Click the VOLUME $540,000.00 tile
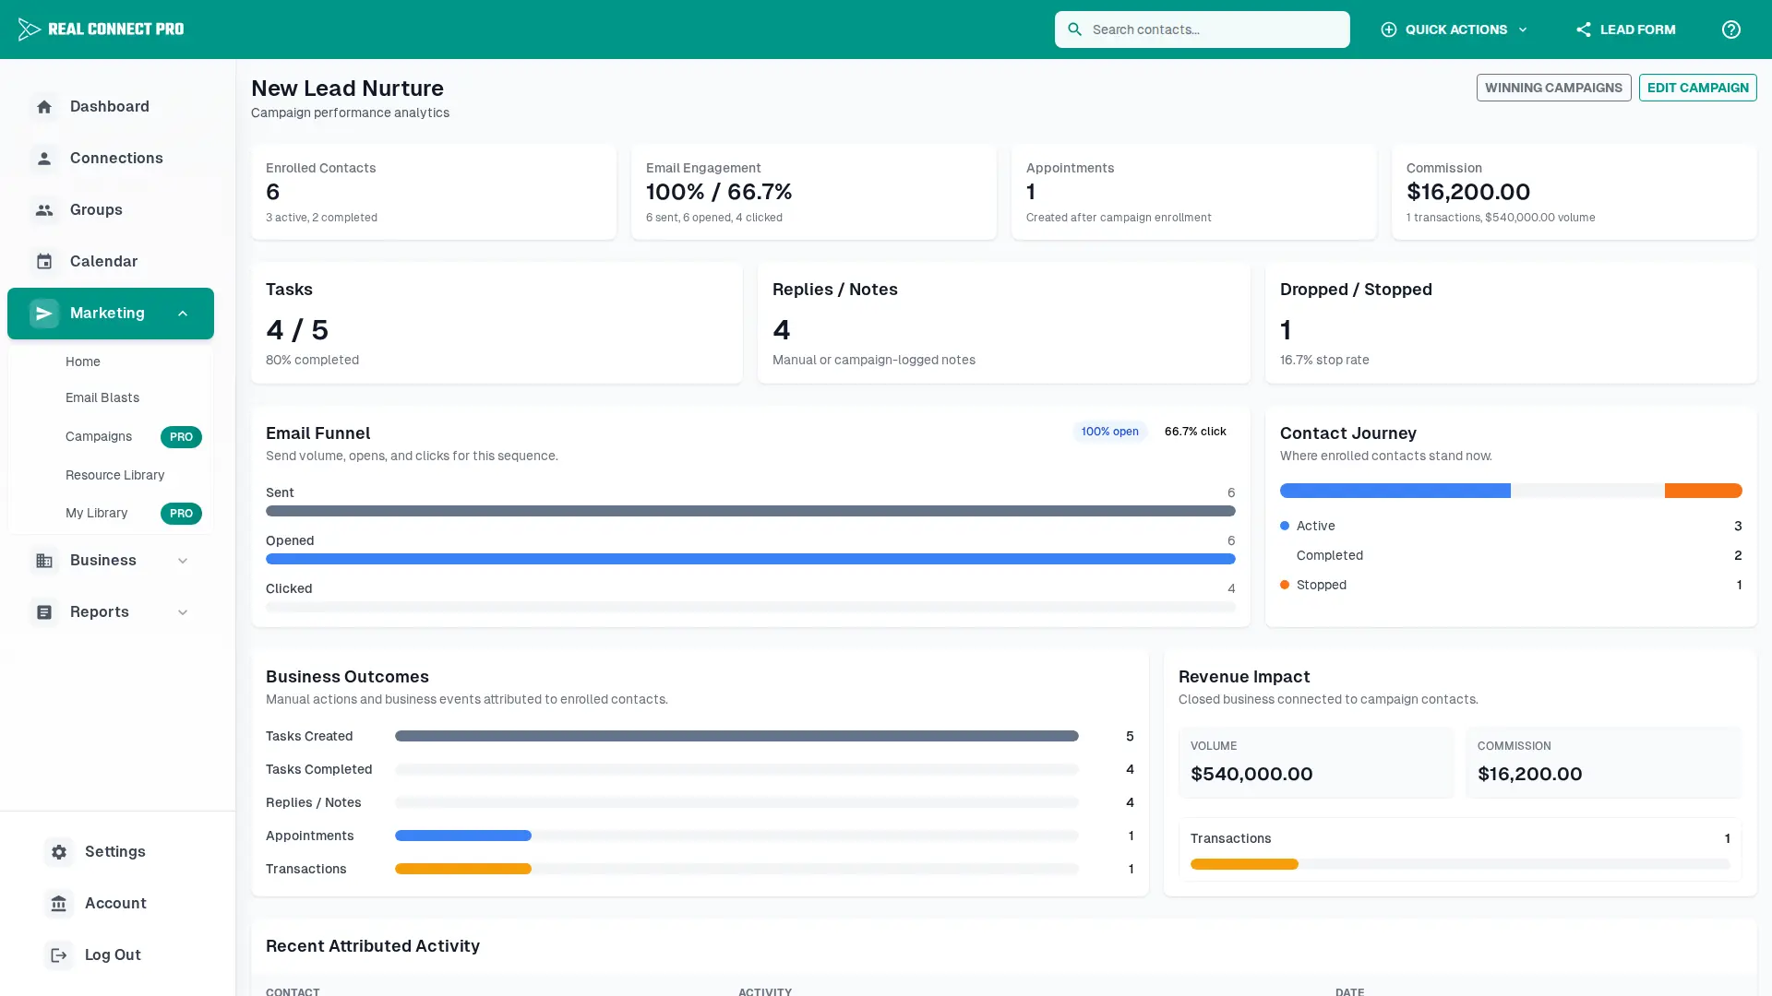 [x=1316, y=762]
